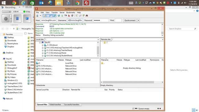Pause the recording in Recording window
This screenshot has width=199, height=112.
[x=17, y=19]
